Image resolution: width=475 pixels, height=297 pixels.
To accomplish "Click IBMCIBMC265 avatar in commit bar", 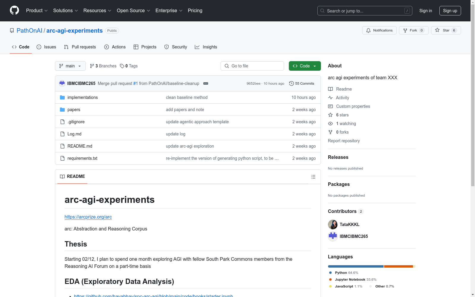I will (x=62, y=83).
